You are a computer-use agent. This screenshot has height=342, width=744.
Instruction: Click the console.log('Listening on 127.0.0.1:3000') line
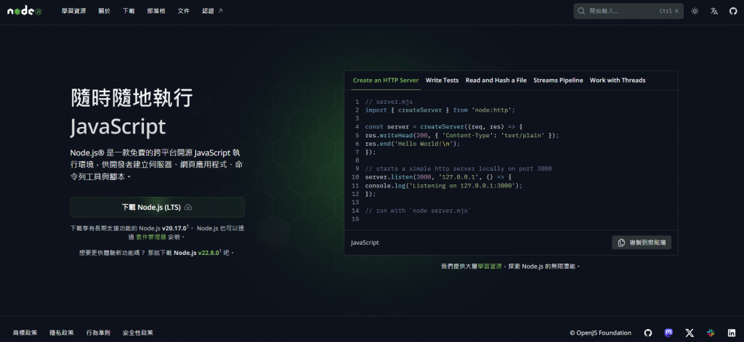(444, 185)
